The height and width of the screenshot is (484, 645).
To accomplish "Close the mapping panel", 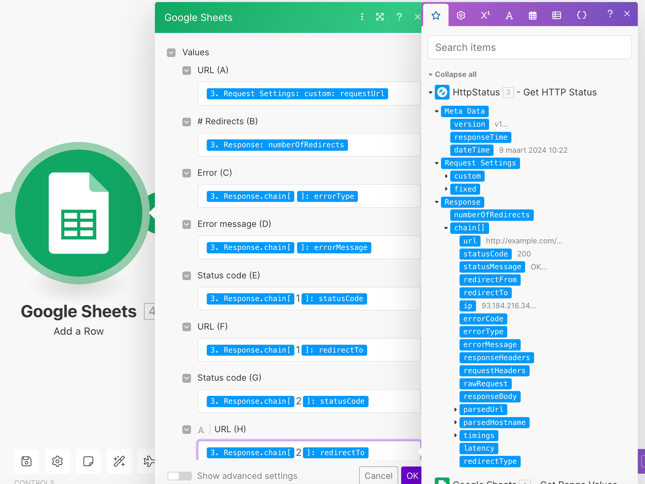I will (x=627, y=14).
